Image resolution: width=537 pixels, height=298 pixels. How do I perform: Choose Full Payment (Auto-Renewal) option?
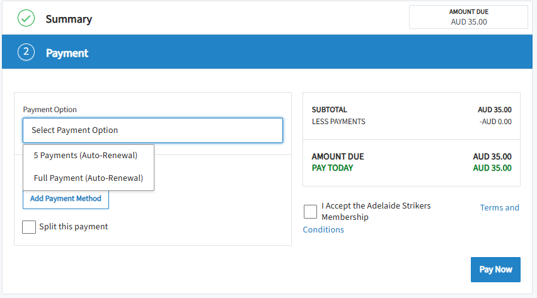[88, 178]
